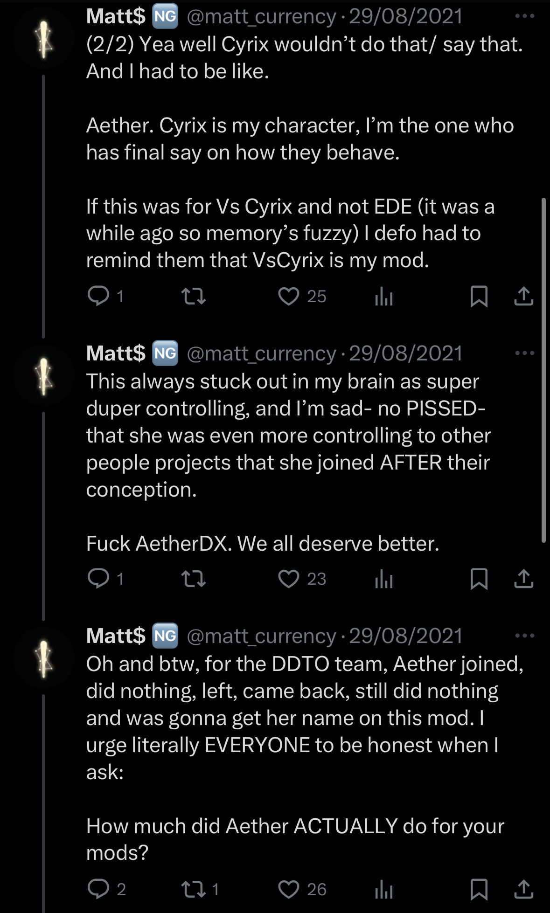Screen dimensions: 550x913
Task: View analytics for the first tweet
Action: (x=384, y=297)
